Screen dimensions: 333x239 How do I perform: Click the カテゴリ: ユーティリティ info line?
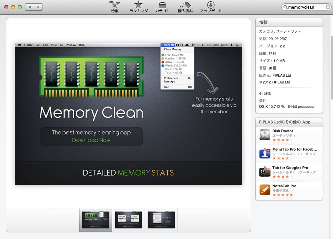point(280,31)
